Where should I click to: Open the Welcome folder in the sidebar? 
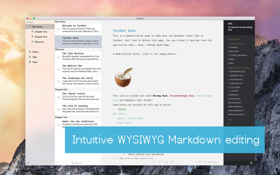(x=39, y=42)
